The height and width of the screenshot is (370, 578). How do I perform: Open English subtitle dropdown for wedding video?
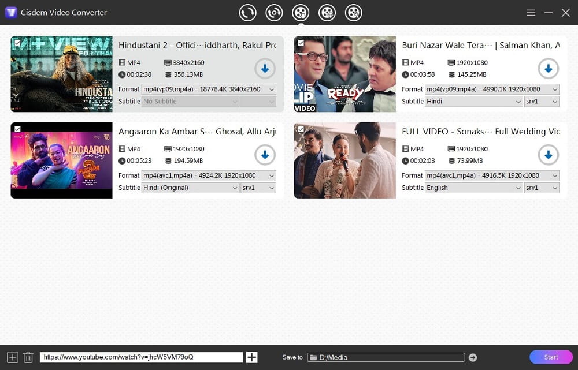473,188
